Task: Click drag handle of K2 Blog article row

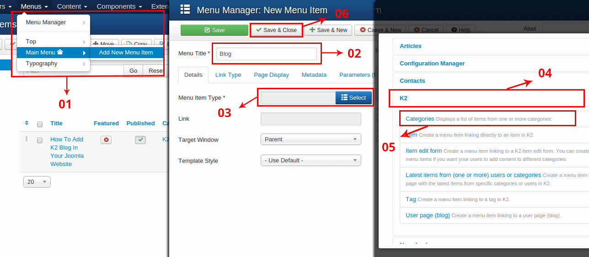Action: point(27,139)
